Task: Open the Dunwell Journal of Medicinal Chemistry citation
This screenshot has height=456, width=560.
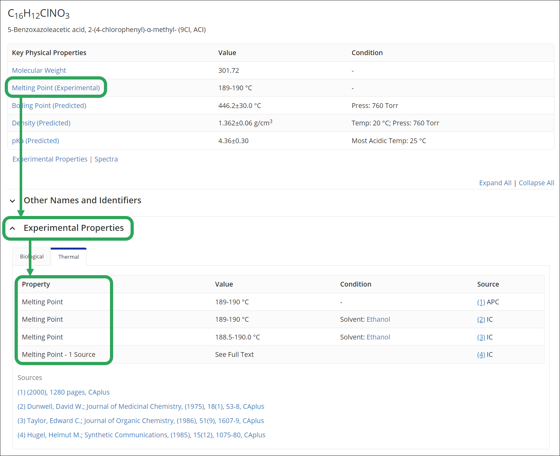Action: [x=141, y=406]
